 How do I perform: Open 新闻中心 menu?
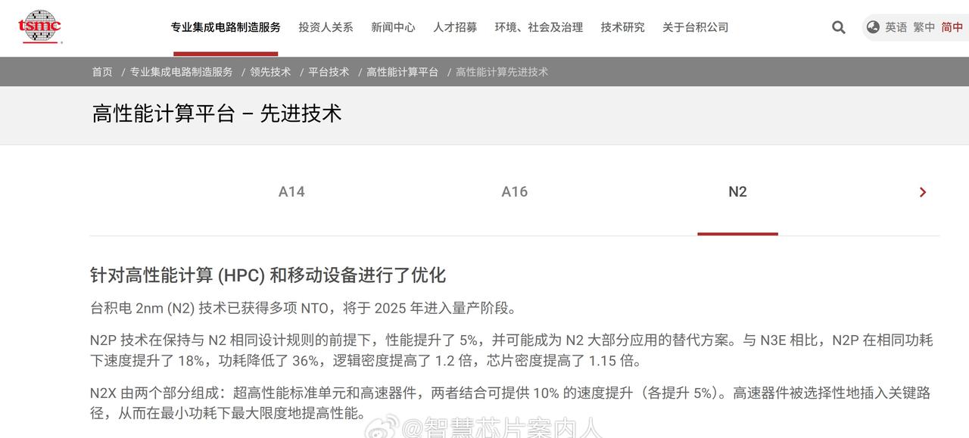393,27
